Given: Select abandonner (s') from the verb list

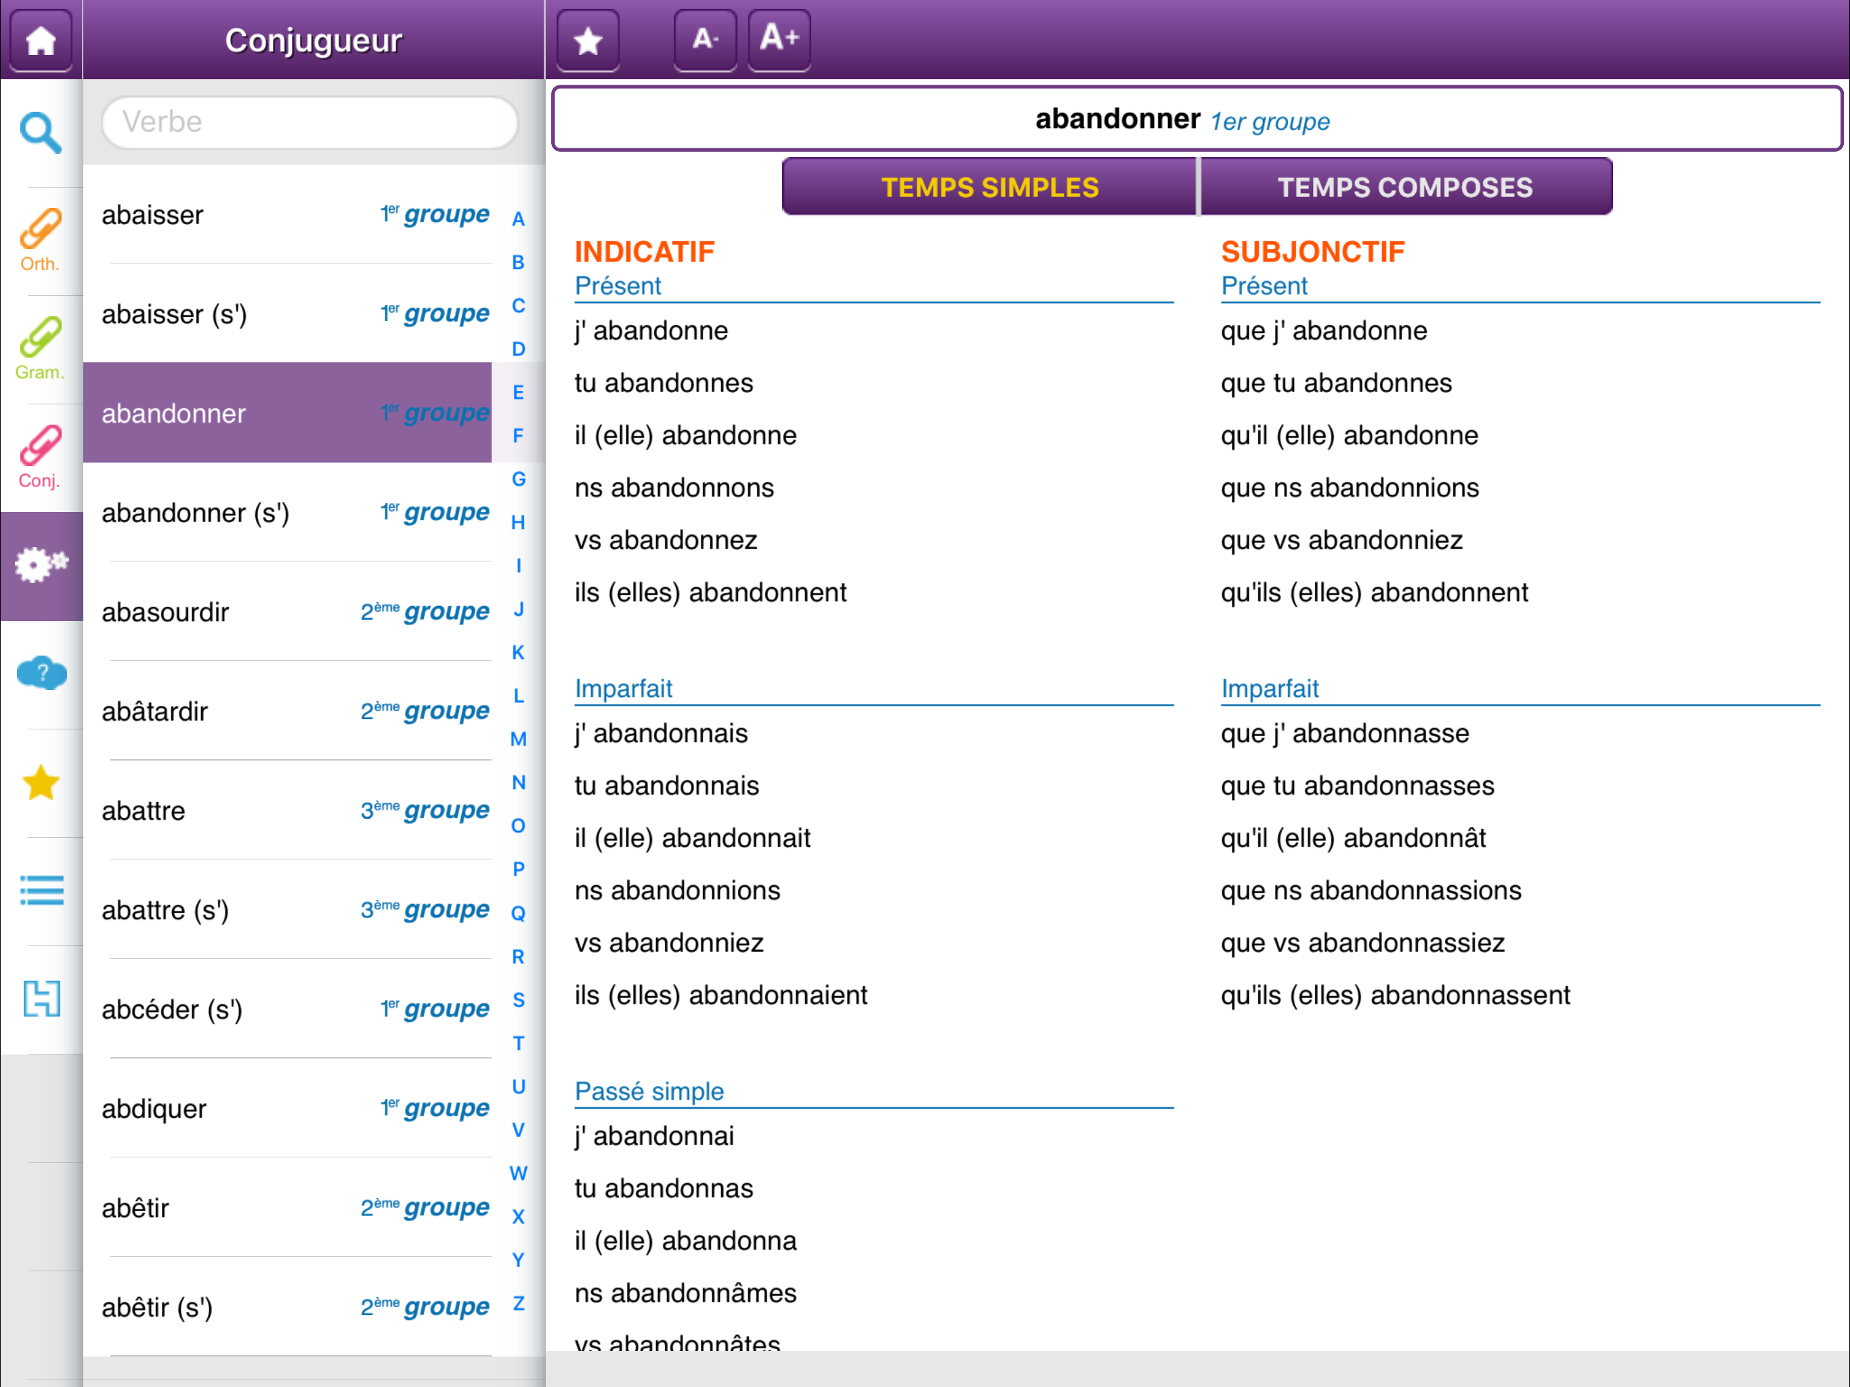Looking at the screenshot, I should click(251, 513).
